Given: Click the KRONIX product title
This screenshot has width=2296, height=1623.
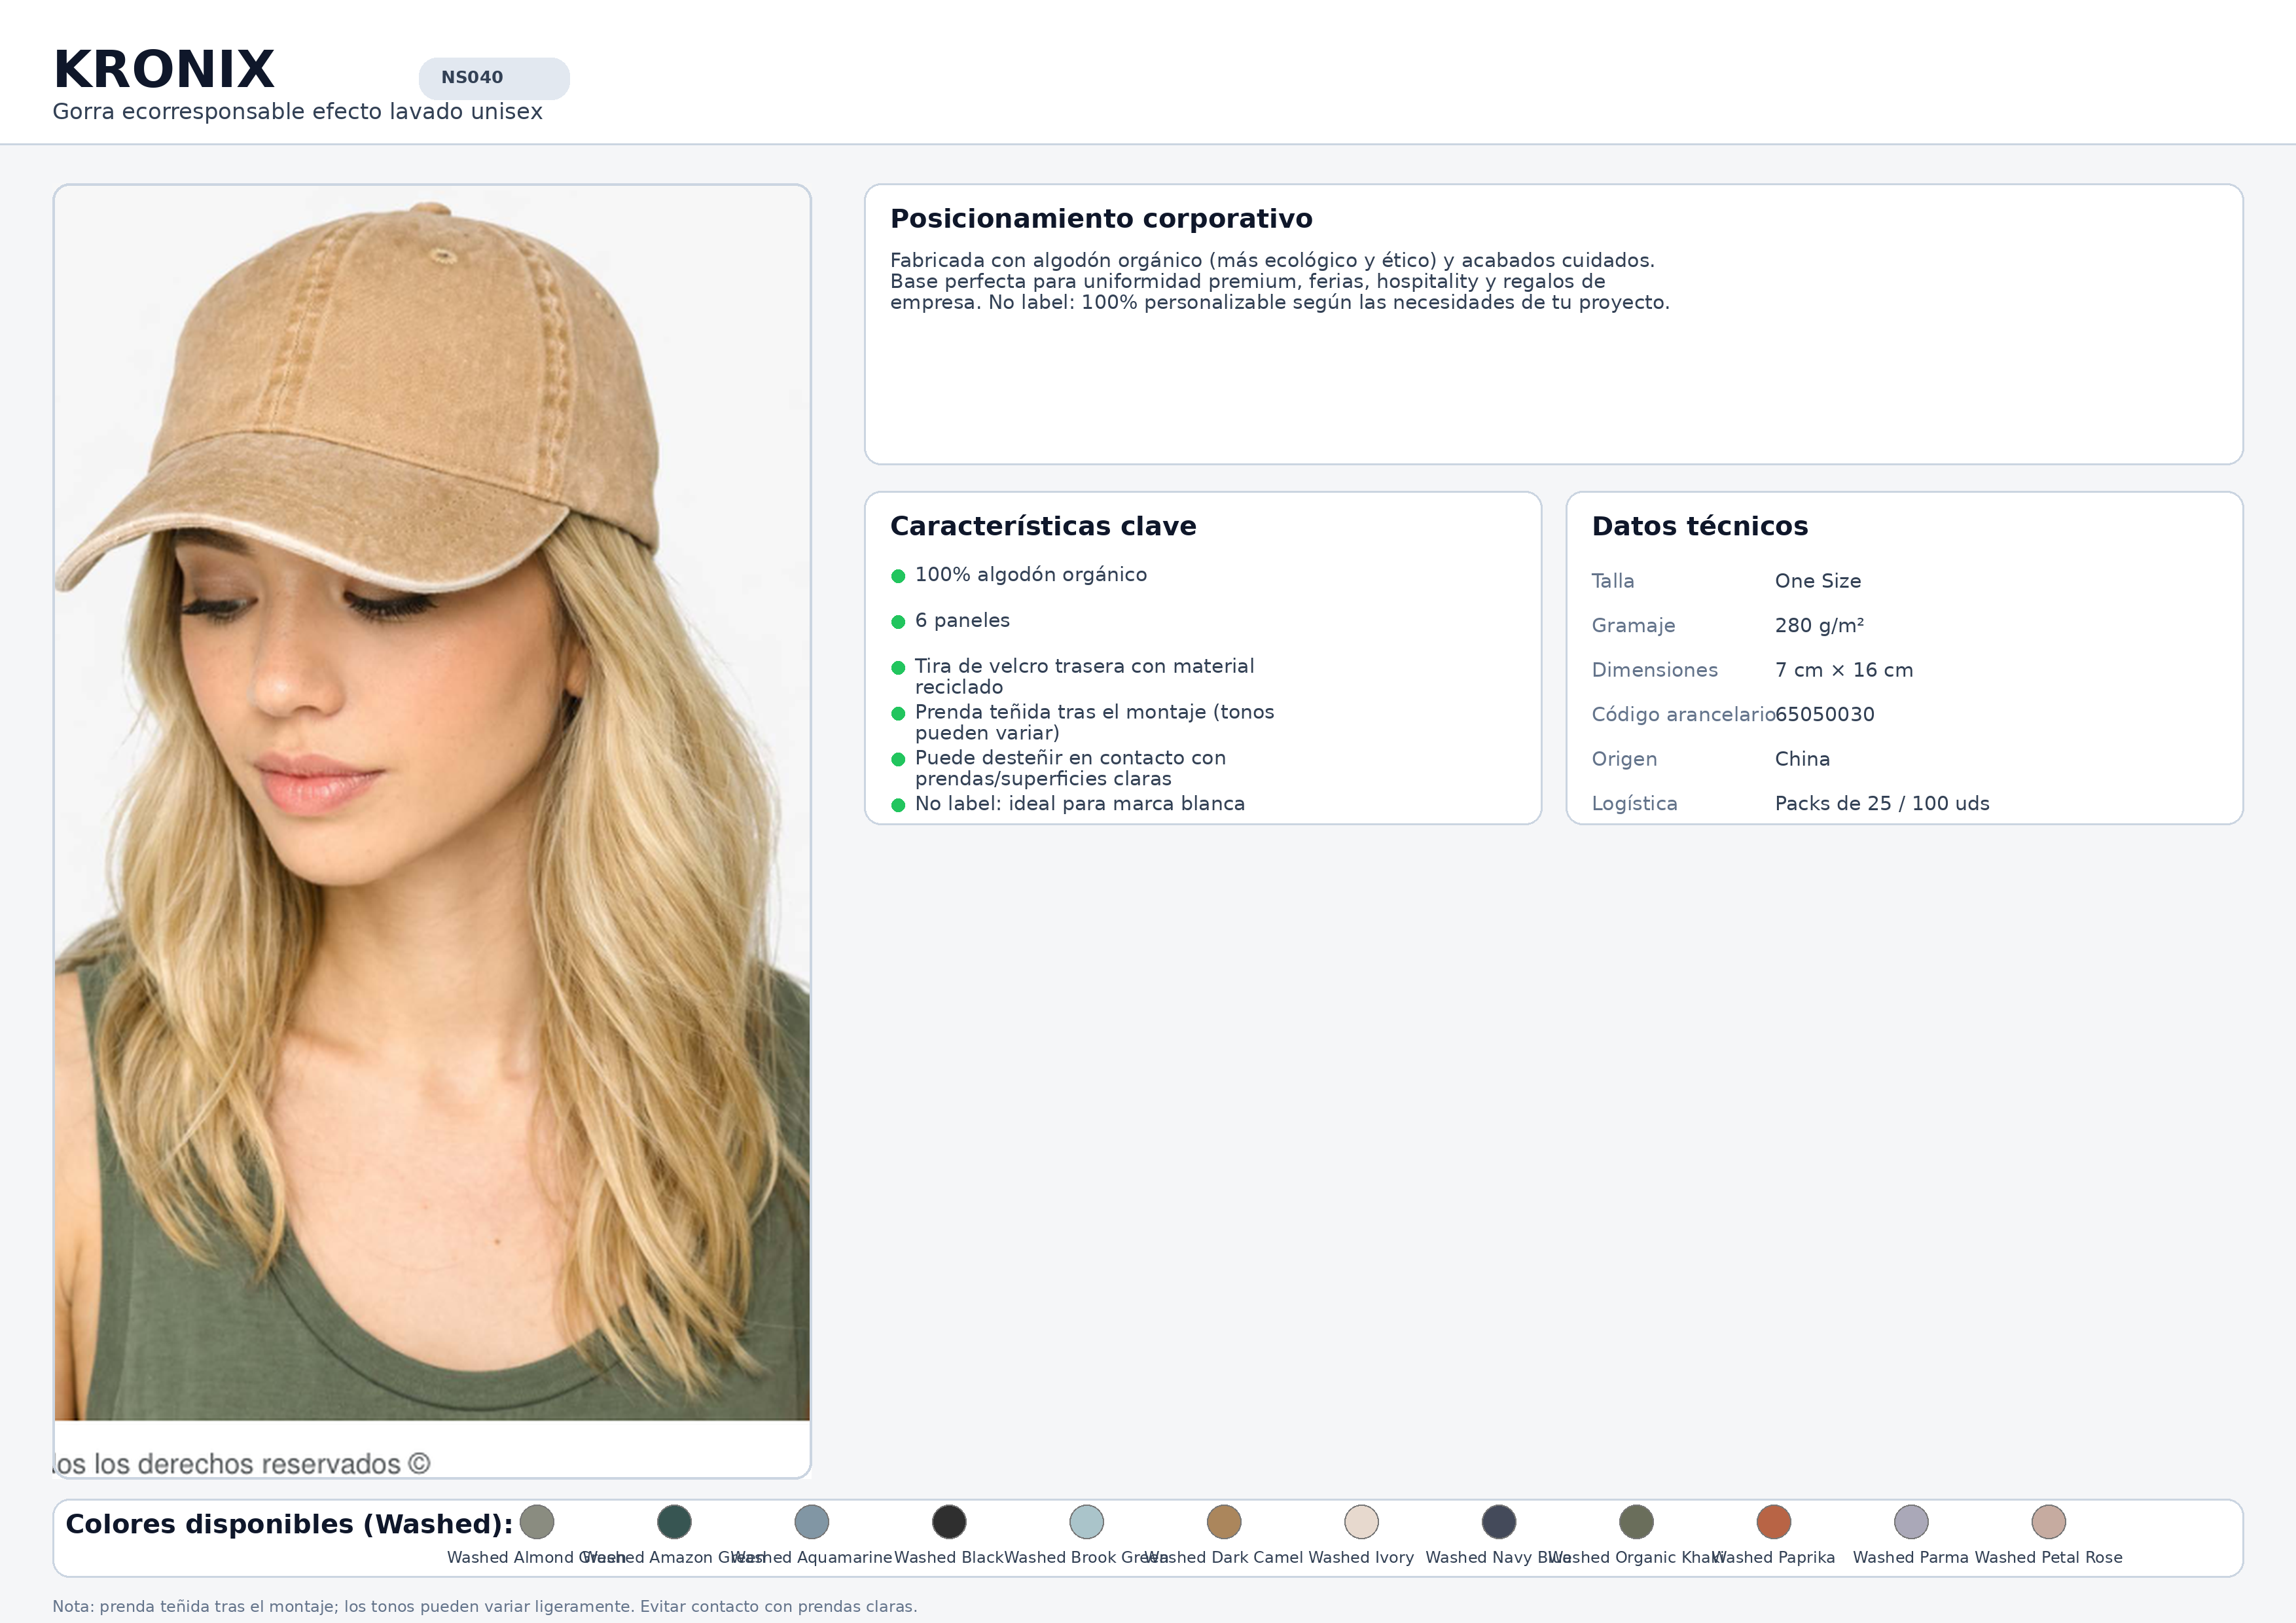Looking at the screenshot, I should 164,70.
